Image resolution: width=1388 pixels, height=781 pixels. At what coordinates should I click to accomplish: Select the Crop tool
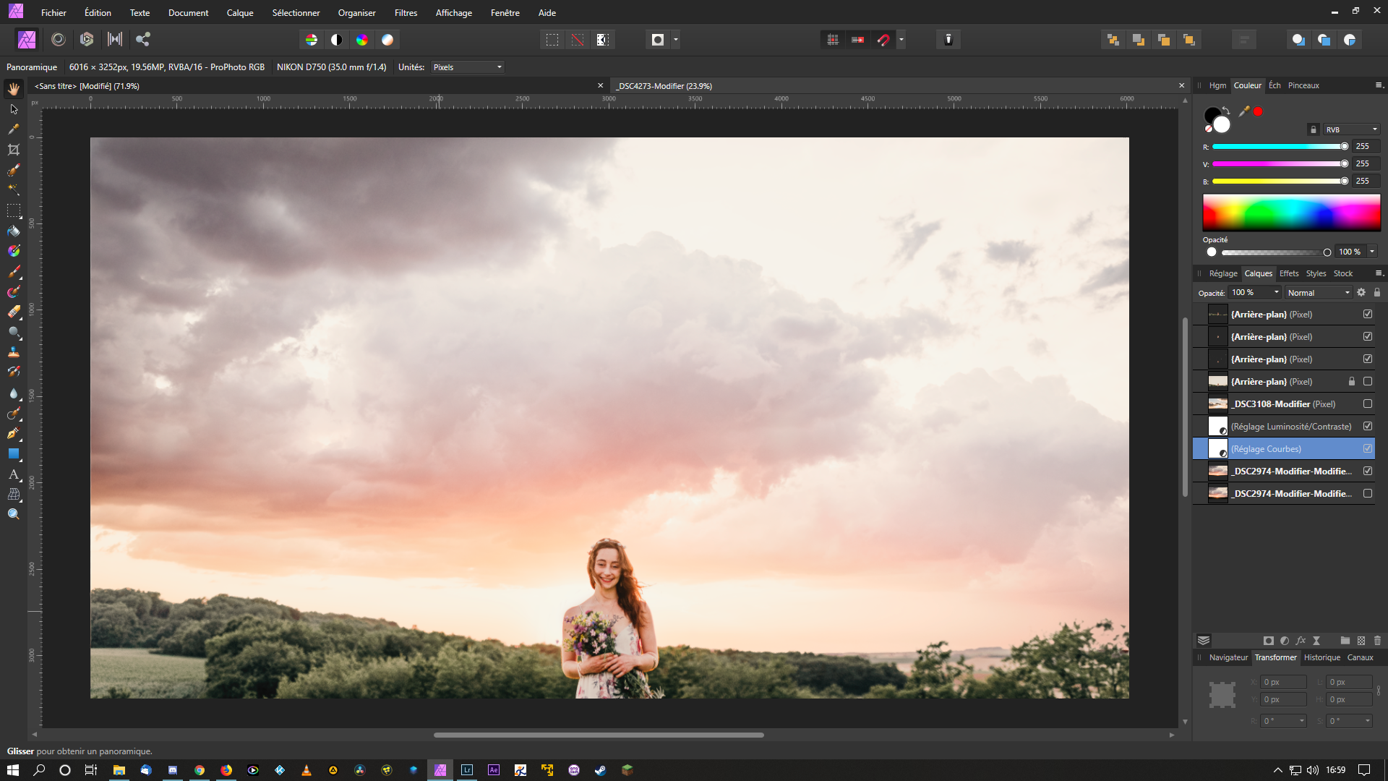(x=13, y=150)
